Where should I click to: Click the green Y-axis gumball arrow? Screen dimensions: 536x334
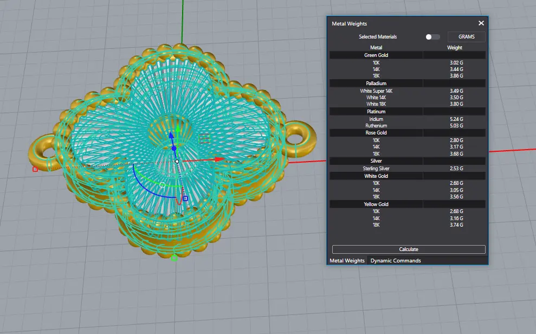178,129
